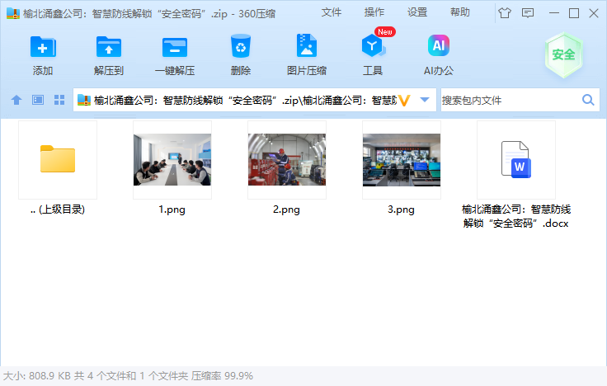607x386 pixels.
Task: Click the 添加 (Add) toolbar icon
Action: click(x=43, y=47)
